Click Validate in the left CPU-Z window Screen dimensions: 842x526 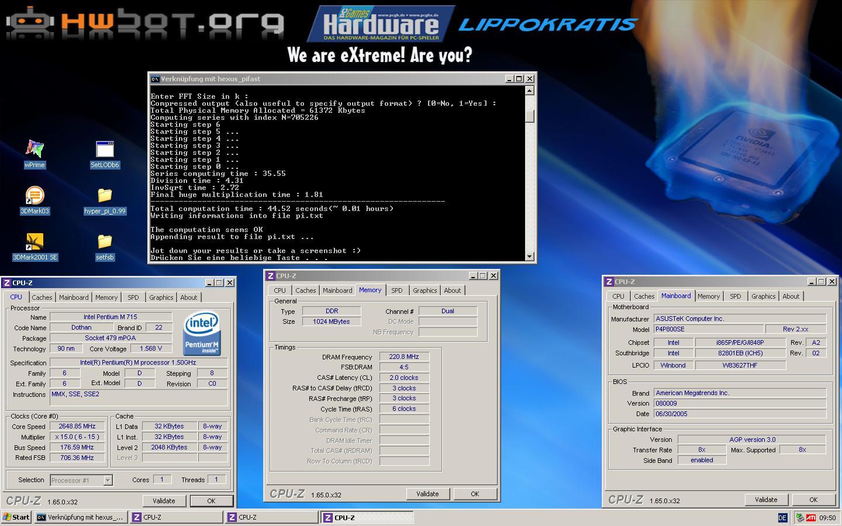pos(164,501)
